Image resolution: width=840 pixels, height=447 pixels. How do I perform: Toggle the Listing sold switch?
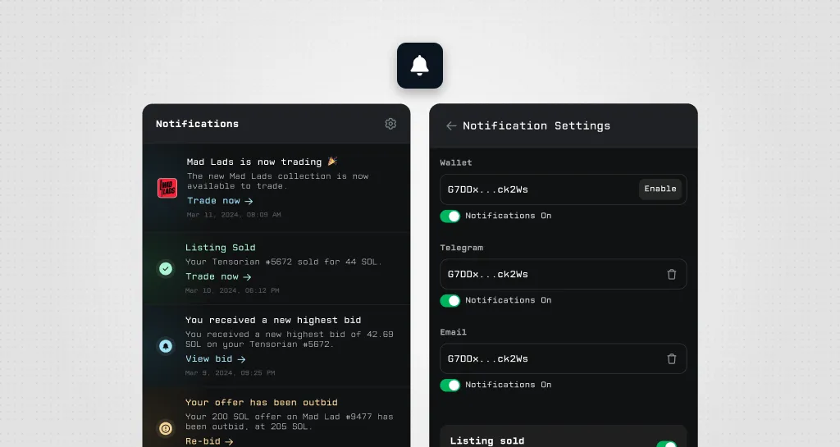(666, 444)
